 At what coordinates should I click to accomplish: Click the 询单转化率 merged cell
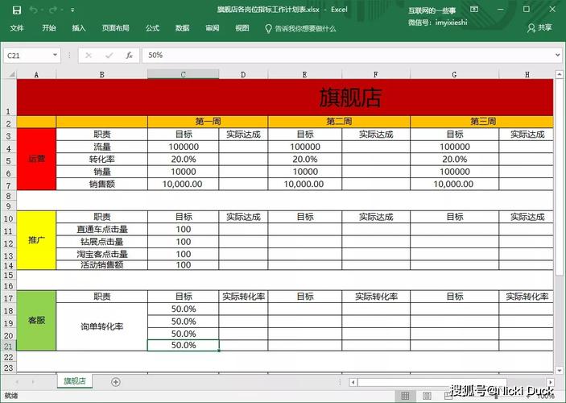(x=101, y=326)
